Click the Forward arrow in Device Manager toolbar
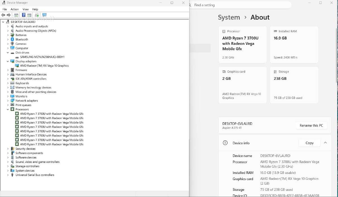The width and height of the screenshot is (338, 197). coord(9,15)
